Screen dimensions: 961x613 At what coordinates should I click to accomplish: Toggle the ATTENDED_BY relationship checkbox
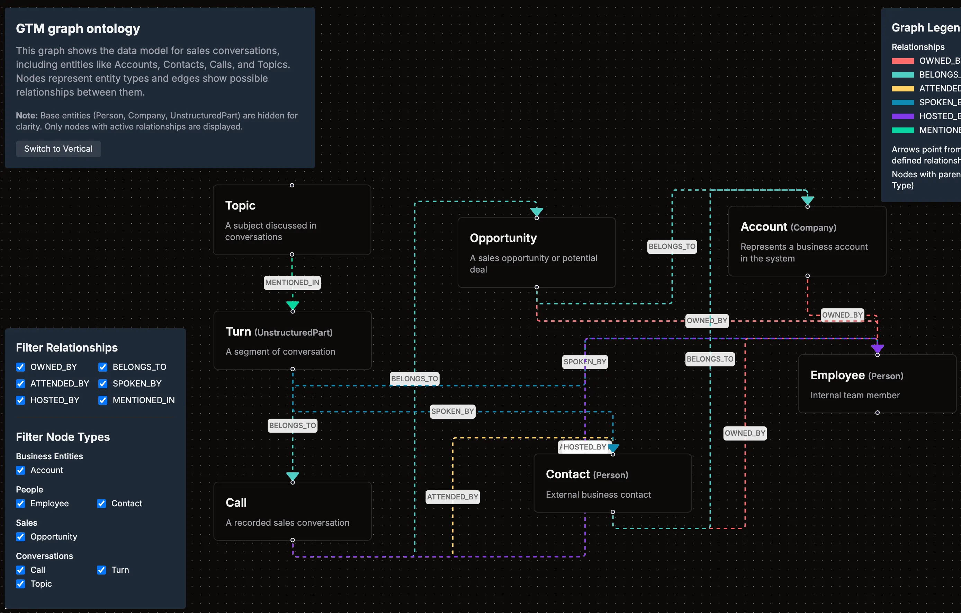point(20,383)
